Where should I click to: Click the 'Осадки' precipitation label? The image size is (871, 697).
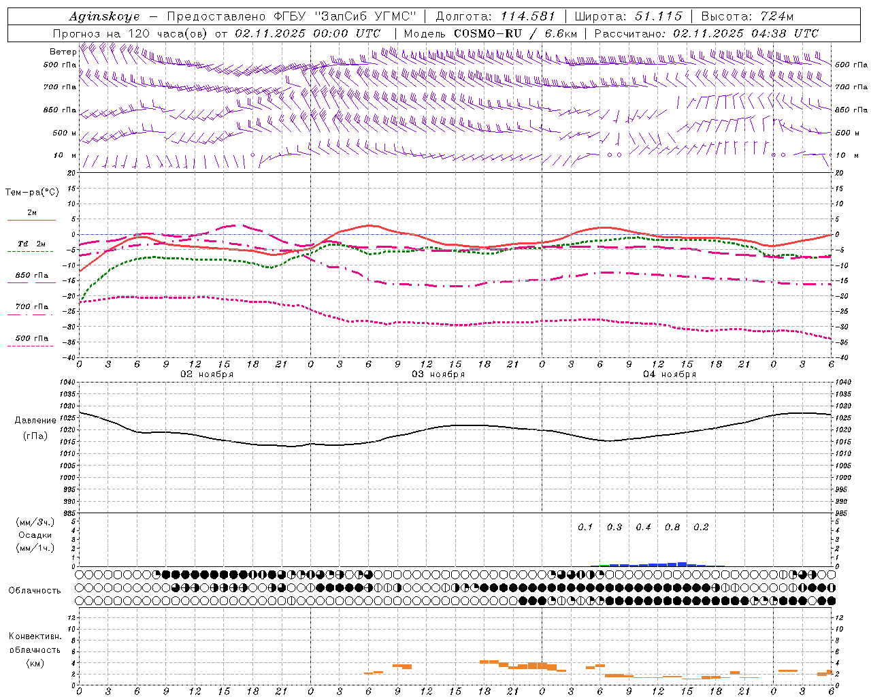click(x=35, y=536)
